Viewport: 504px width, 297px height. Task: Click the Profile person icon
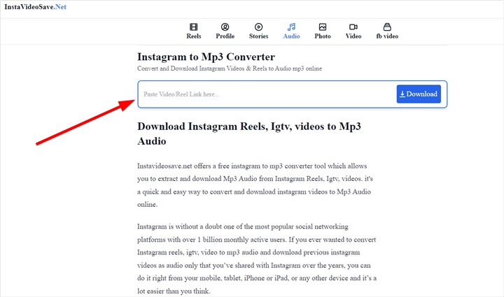pos(225,27)
